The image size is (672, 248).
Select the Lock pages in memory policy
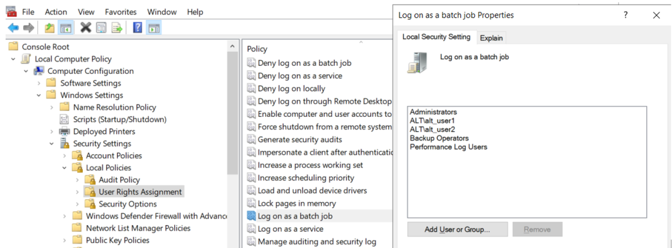[296, 203]
